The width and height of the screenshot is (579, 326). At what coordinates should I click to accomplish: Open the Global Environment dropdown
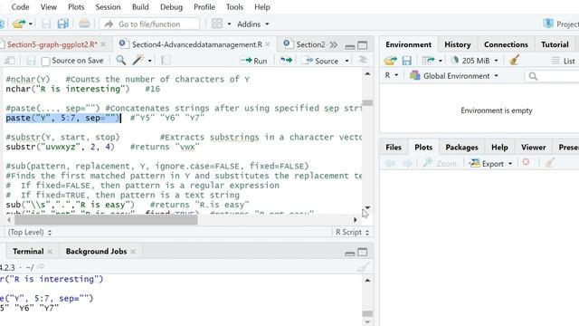click(x=454, y=76)
